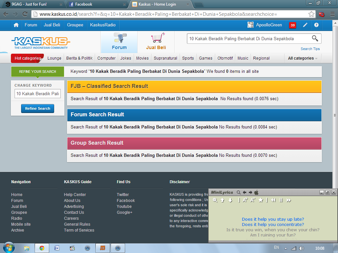Viewport: 338px width, 253px height.
Task: Focus the Change Keyword input field
Action: click(x=38, y=94)
